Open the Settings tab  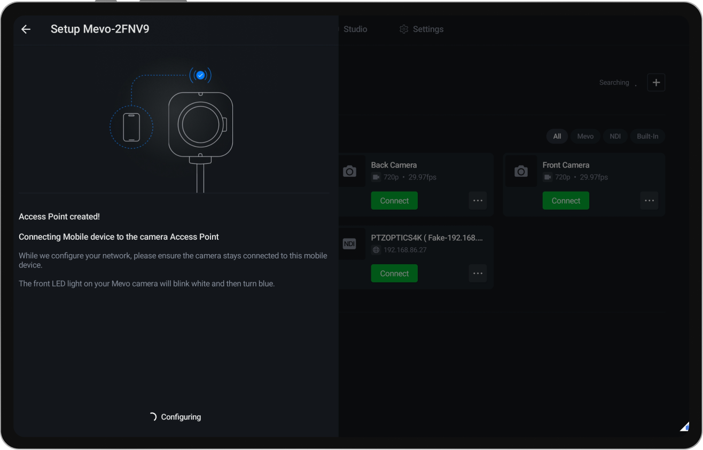[x=421, y=29]
